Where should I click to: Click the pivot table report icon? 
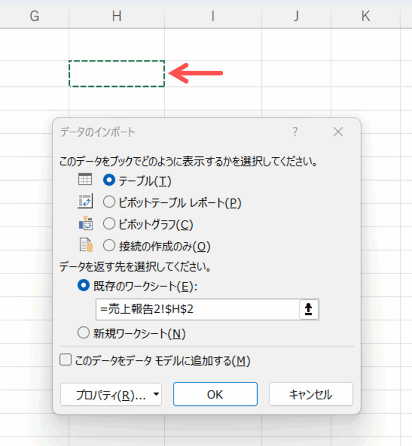(85, 202)
